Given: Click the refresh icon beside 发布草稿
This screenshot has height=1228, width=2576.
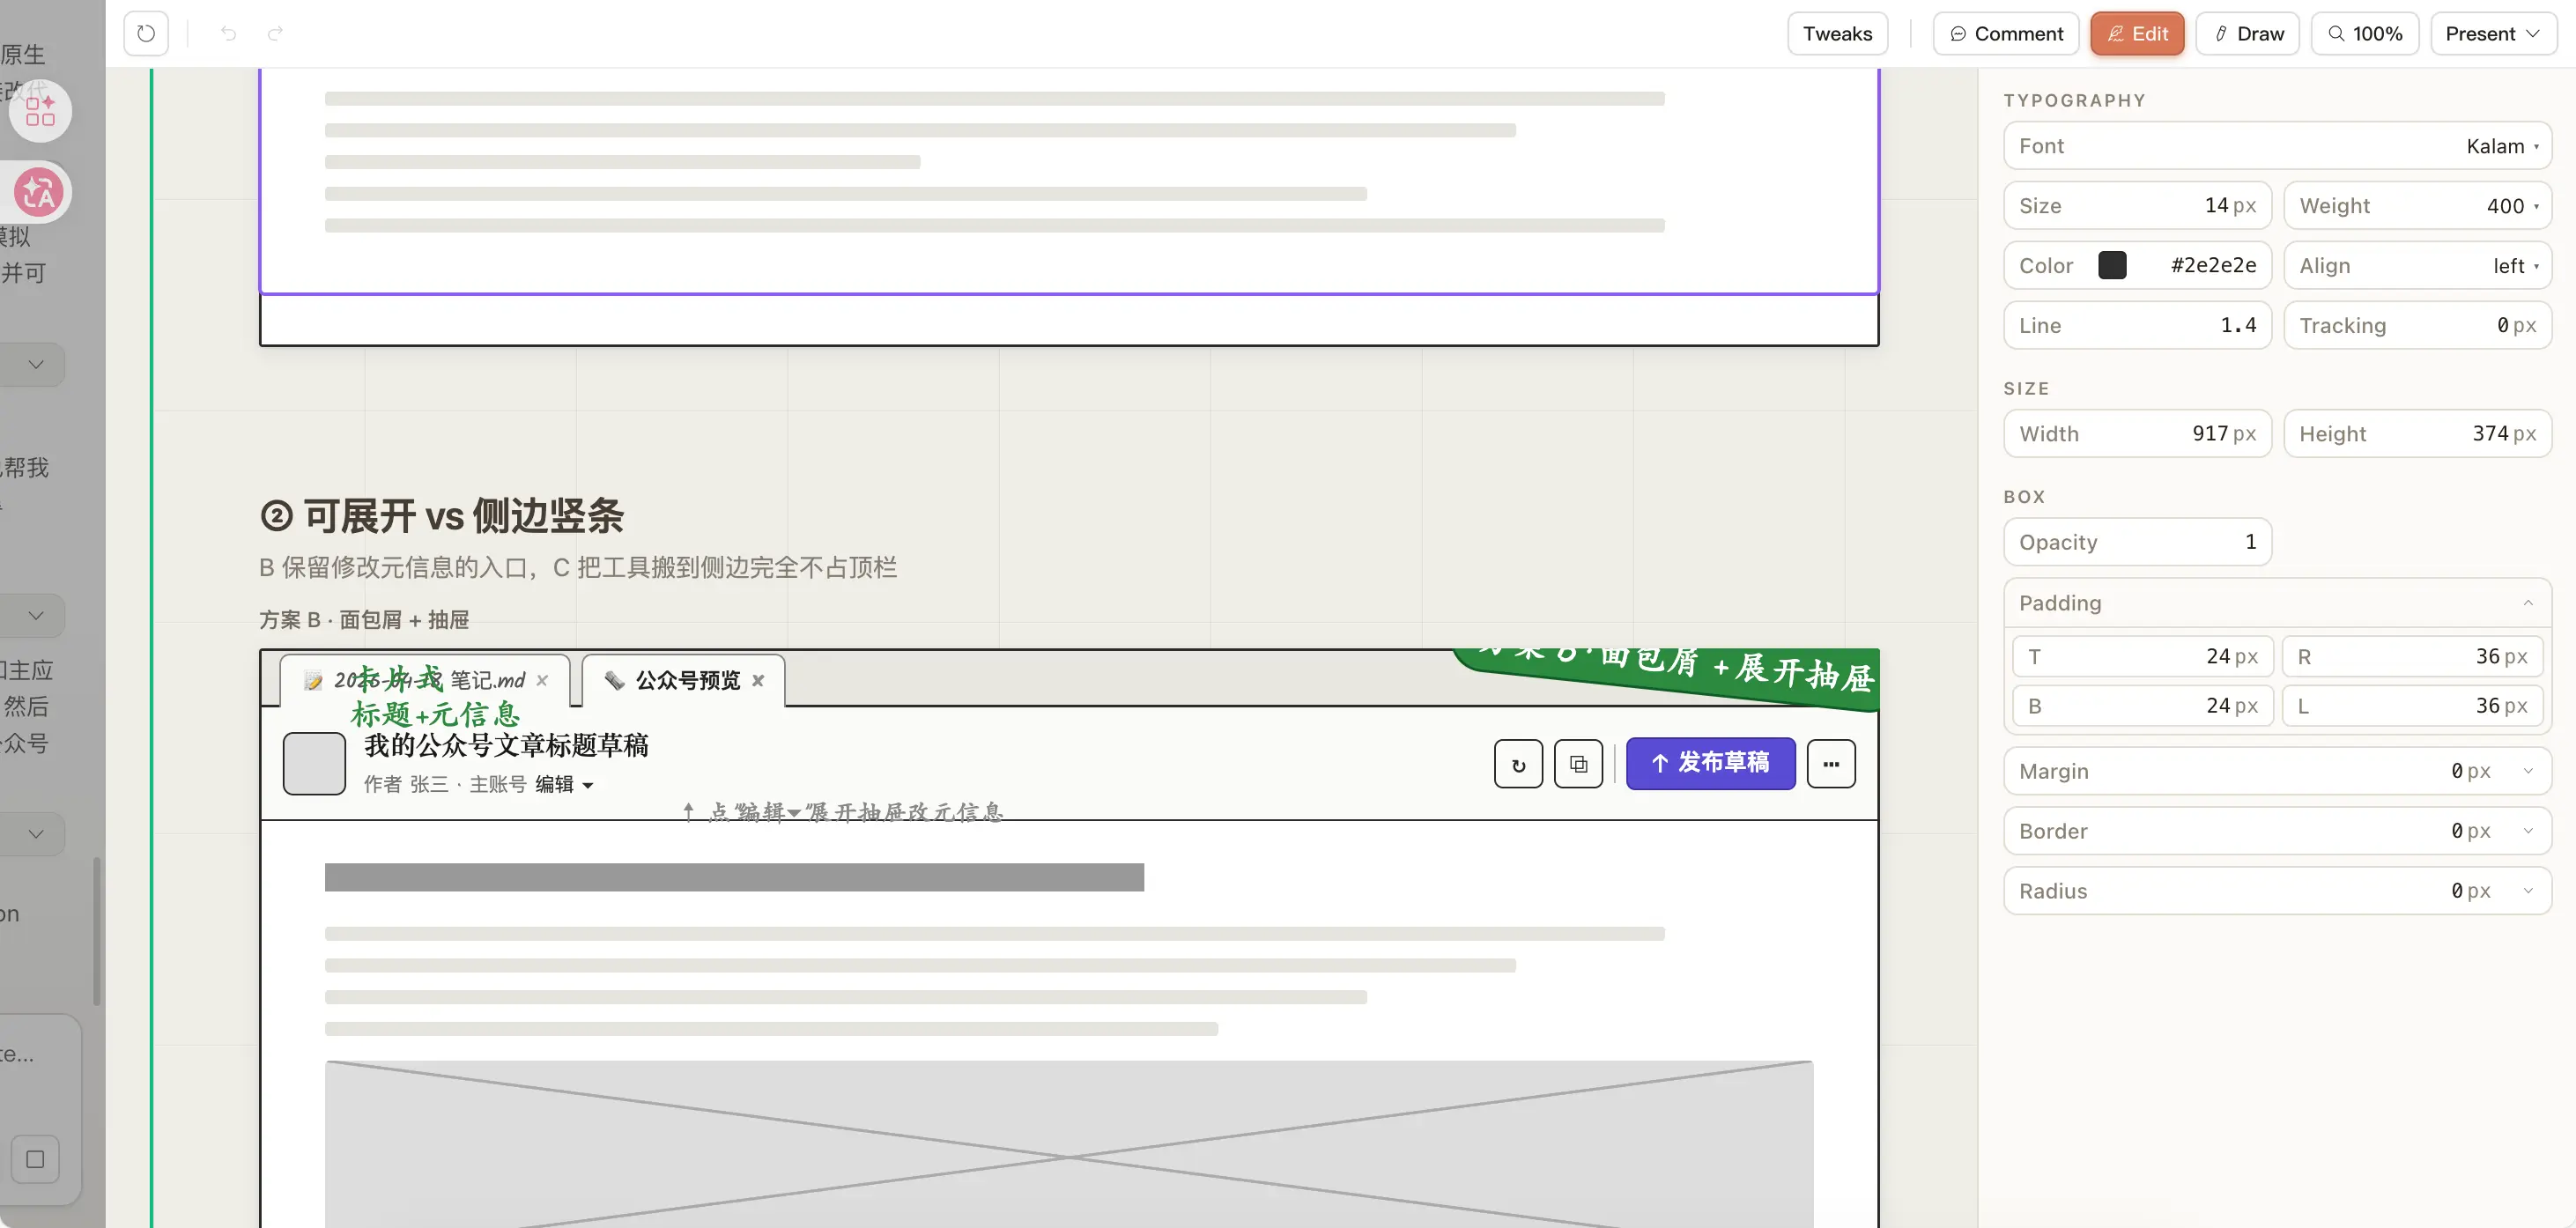Looking at the screenshot, I should click(1518, 764).
